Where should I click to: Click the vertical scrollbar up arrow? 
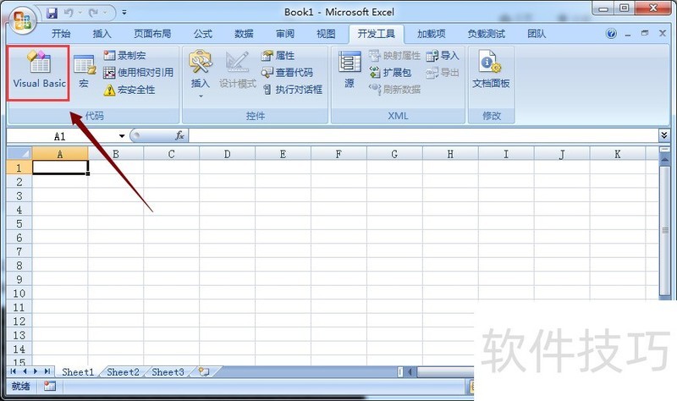[x=665, y=159]
